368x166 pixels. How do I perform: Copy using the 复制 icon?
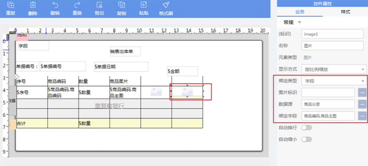click(x=121, y=5)
